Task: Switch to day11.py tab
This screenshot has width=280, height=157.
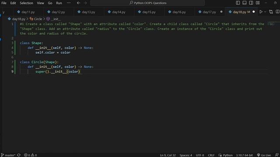Action: click(28, 12)
